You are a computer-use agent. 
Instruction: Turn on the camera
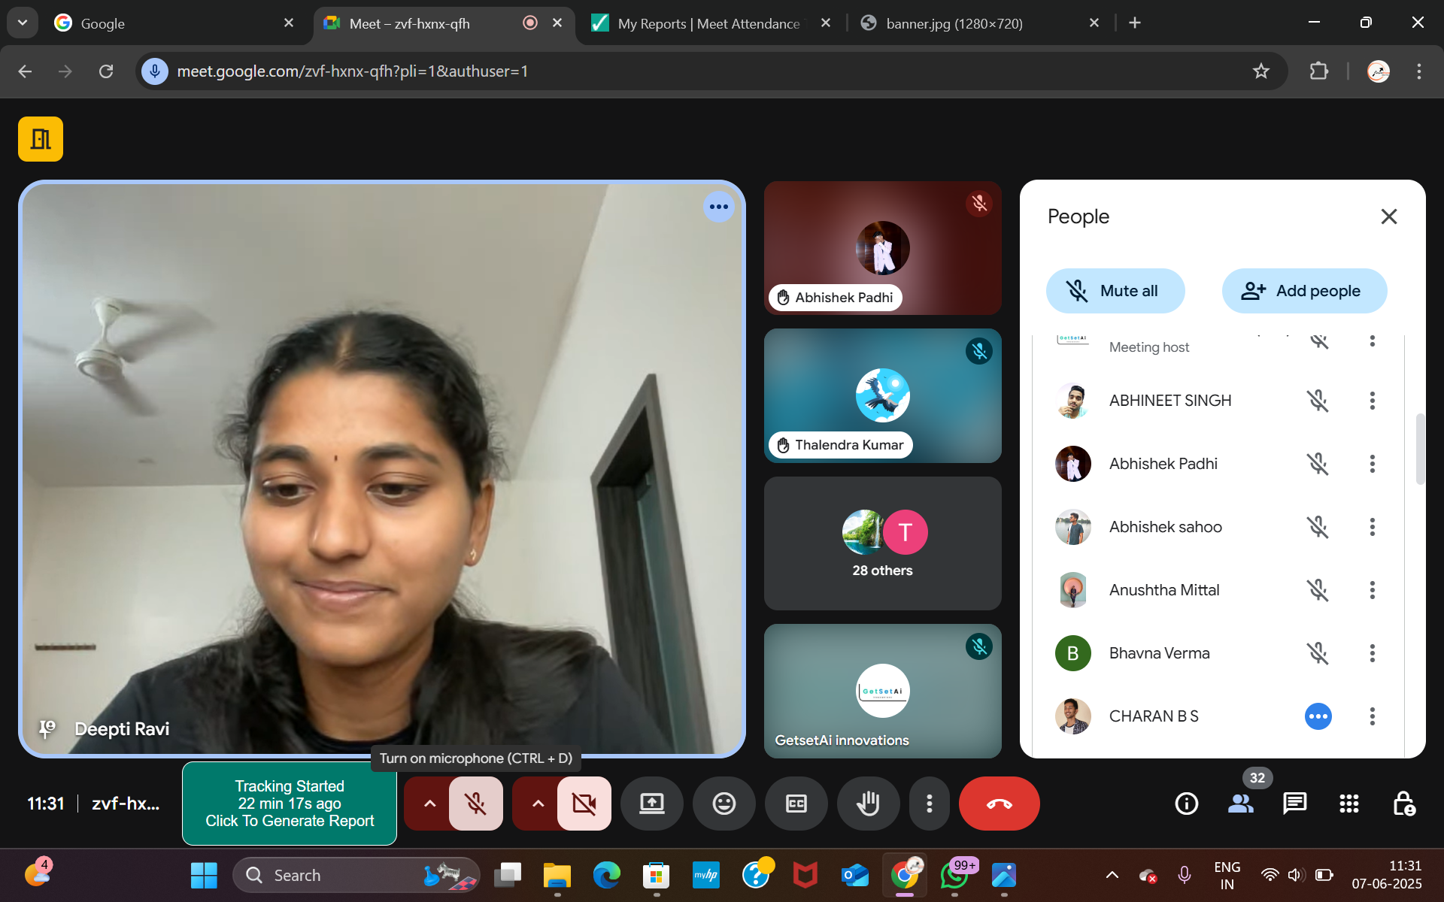click(x=584, y=804)
